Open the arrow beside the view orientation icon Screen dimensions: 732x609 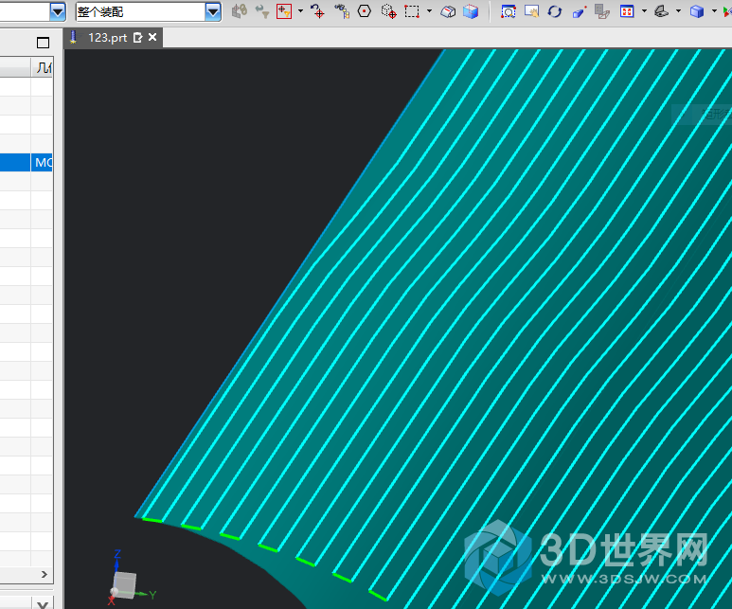click(x=678, y=11)
